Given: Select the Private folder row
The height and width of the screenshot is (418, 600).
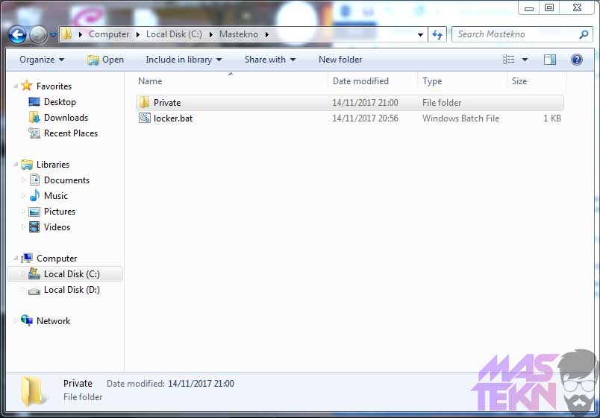Looking at the screenshot, I should [x=350, y=103].
